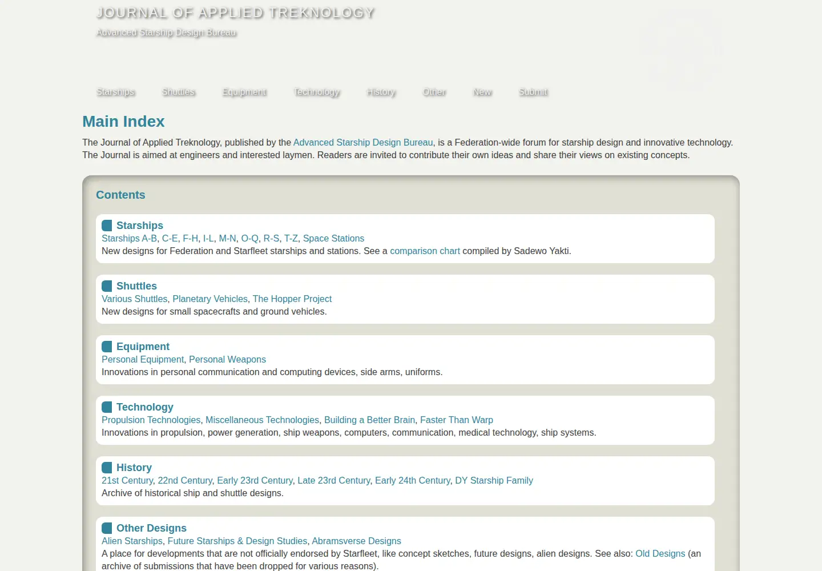Open the Personal Equipment link
The height and width of the screenshot is (571, 822).
point(143,359)
